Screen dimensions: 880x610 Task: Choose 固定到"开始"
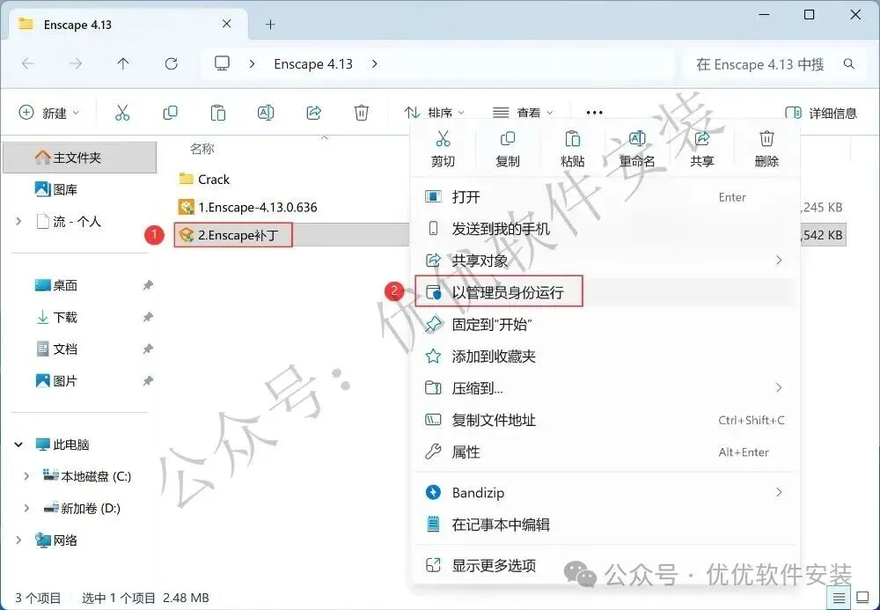coord(605,324)
